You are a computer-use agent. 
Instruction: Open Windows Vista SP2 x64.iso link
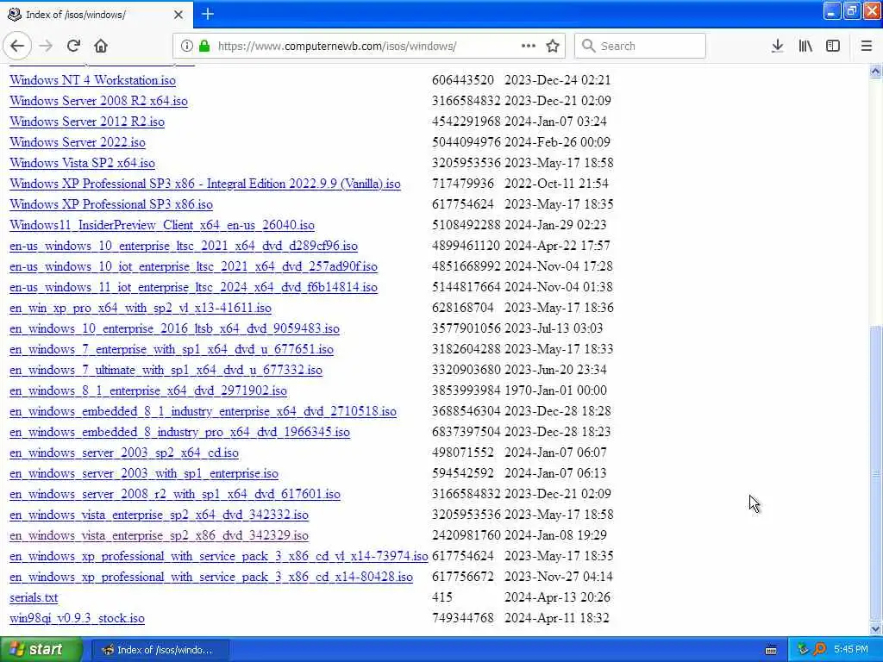[x=82, y=163]
